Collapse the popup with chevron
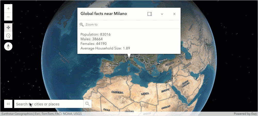 pyautogui.click(x=162, y=14)
